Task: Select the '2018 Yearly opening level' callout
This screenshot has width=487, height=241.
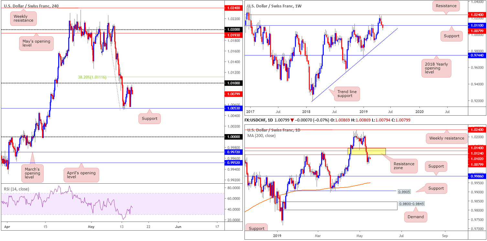Action: 437,68
